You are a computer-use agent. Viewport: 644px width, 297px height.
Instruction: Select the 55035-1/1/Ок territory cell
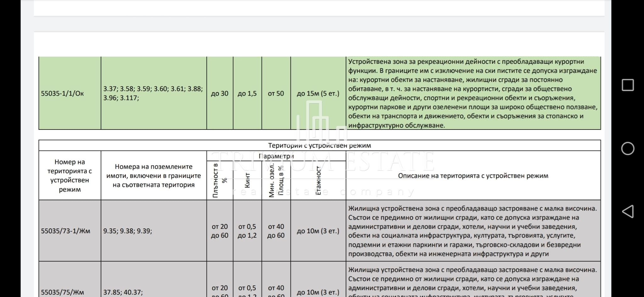coord(63,93)
